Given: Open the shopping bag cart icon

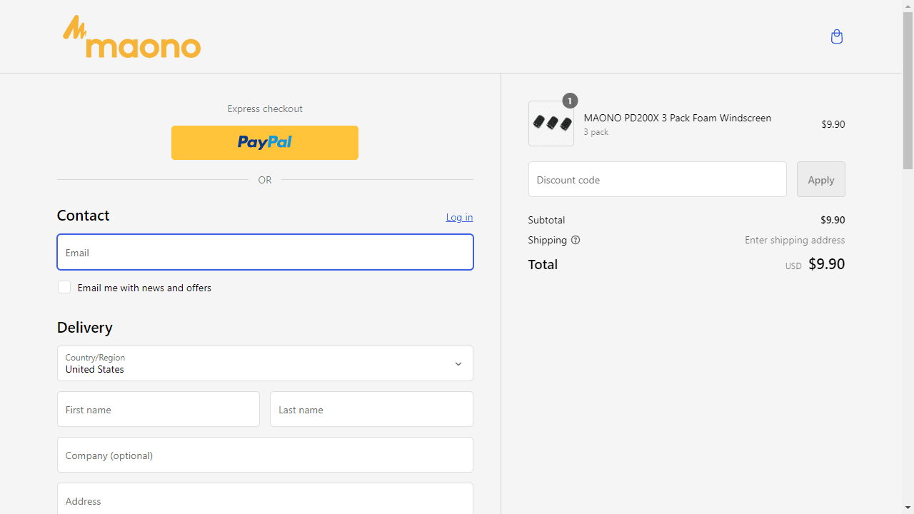Looking at the screenshot, I should (837, 36).
